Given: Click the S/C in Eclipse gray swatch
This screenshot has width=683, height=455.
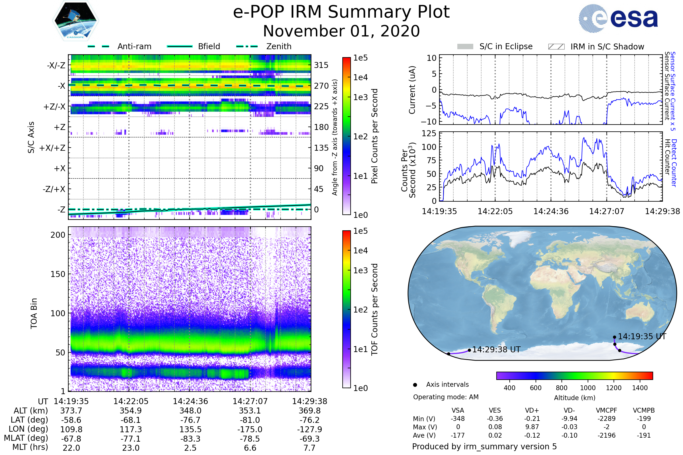Looking at the screenshot, I should point(465,47).
